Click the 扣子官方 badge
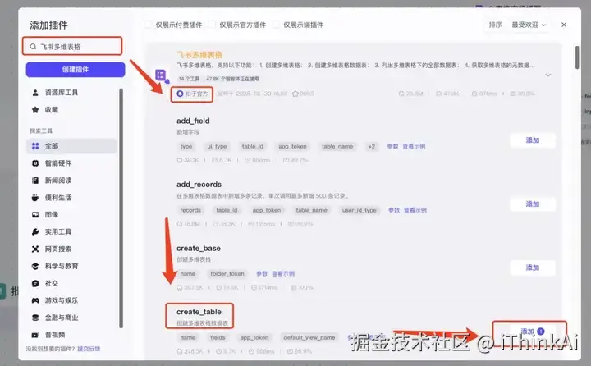 [192, 94]
